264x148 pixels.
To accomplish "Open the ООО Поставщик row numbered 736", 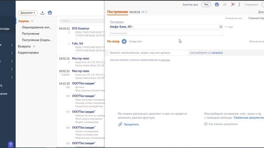I will point(81,132).
